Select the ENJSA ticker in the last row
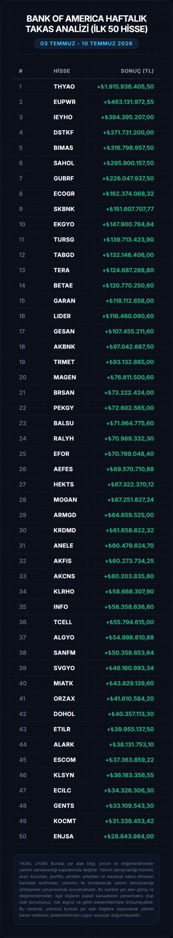Image resolution: width=173 pixels, height=938 pixels. [64, 837]
